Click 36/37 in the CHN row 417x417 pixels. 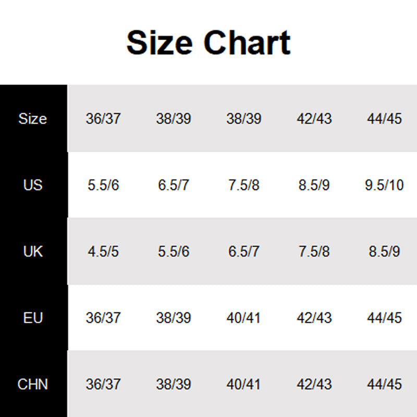click(103, 385)
